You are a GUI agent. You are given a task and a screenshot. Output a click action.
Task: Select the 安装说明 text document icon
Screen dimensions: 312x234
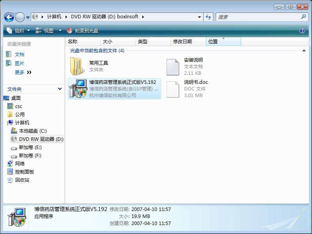tap(172, 67)
